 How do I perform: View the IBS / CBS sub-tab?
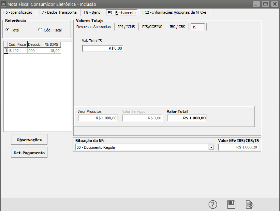pos(177,27)
